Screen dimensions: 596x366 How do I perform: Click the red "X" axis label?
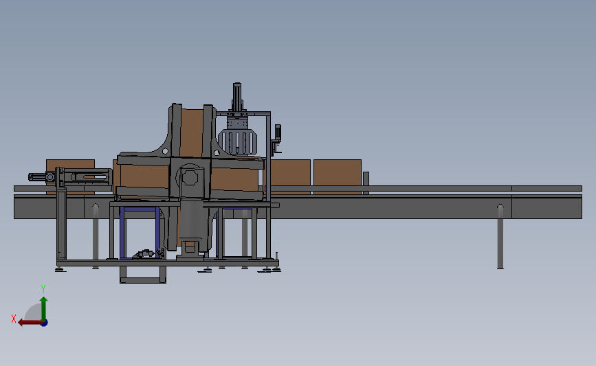[14, 319]
